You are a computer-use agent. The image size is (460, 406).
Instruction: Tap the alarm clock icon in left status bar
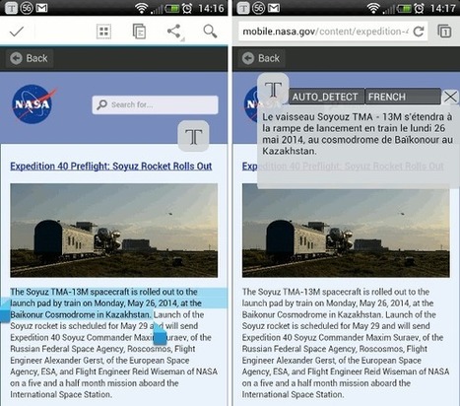pos(187,8)
